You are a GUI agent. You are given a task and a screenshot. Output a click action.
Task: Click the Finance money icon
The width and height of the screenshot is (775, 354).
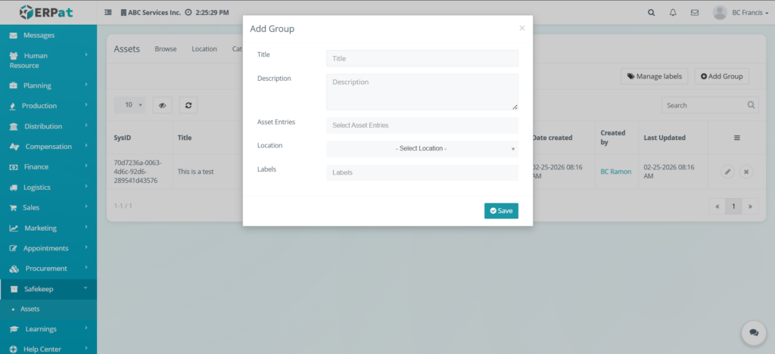click(x=14, y=167)
